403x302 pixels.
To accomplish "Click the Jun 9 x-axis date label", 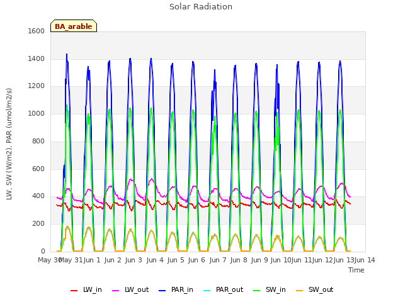I will [259, 260].
